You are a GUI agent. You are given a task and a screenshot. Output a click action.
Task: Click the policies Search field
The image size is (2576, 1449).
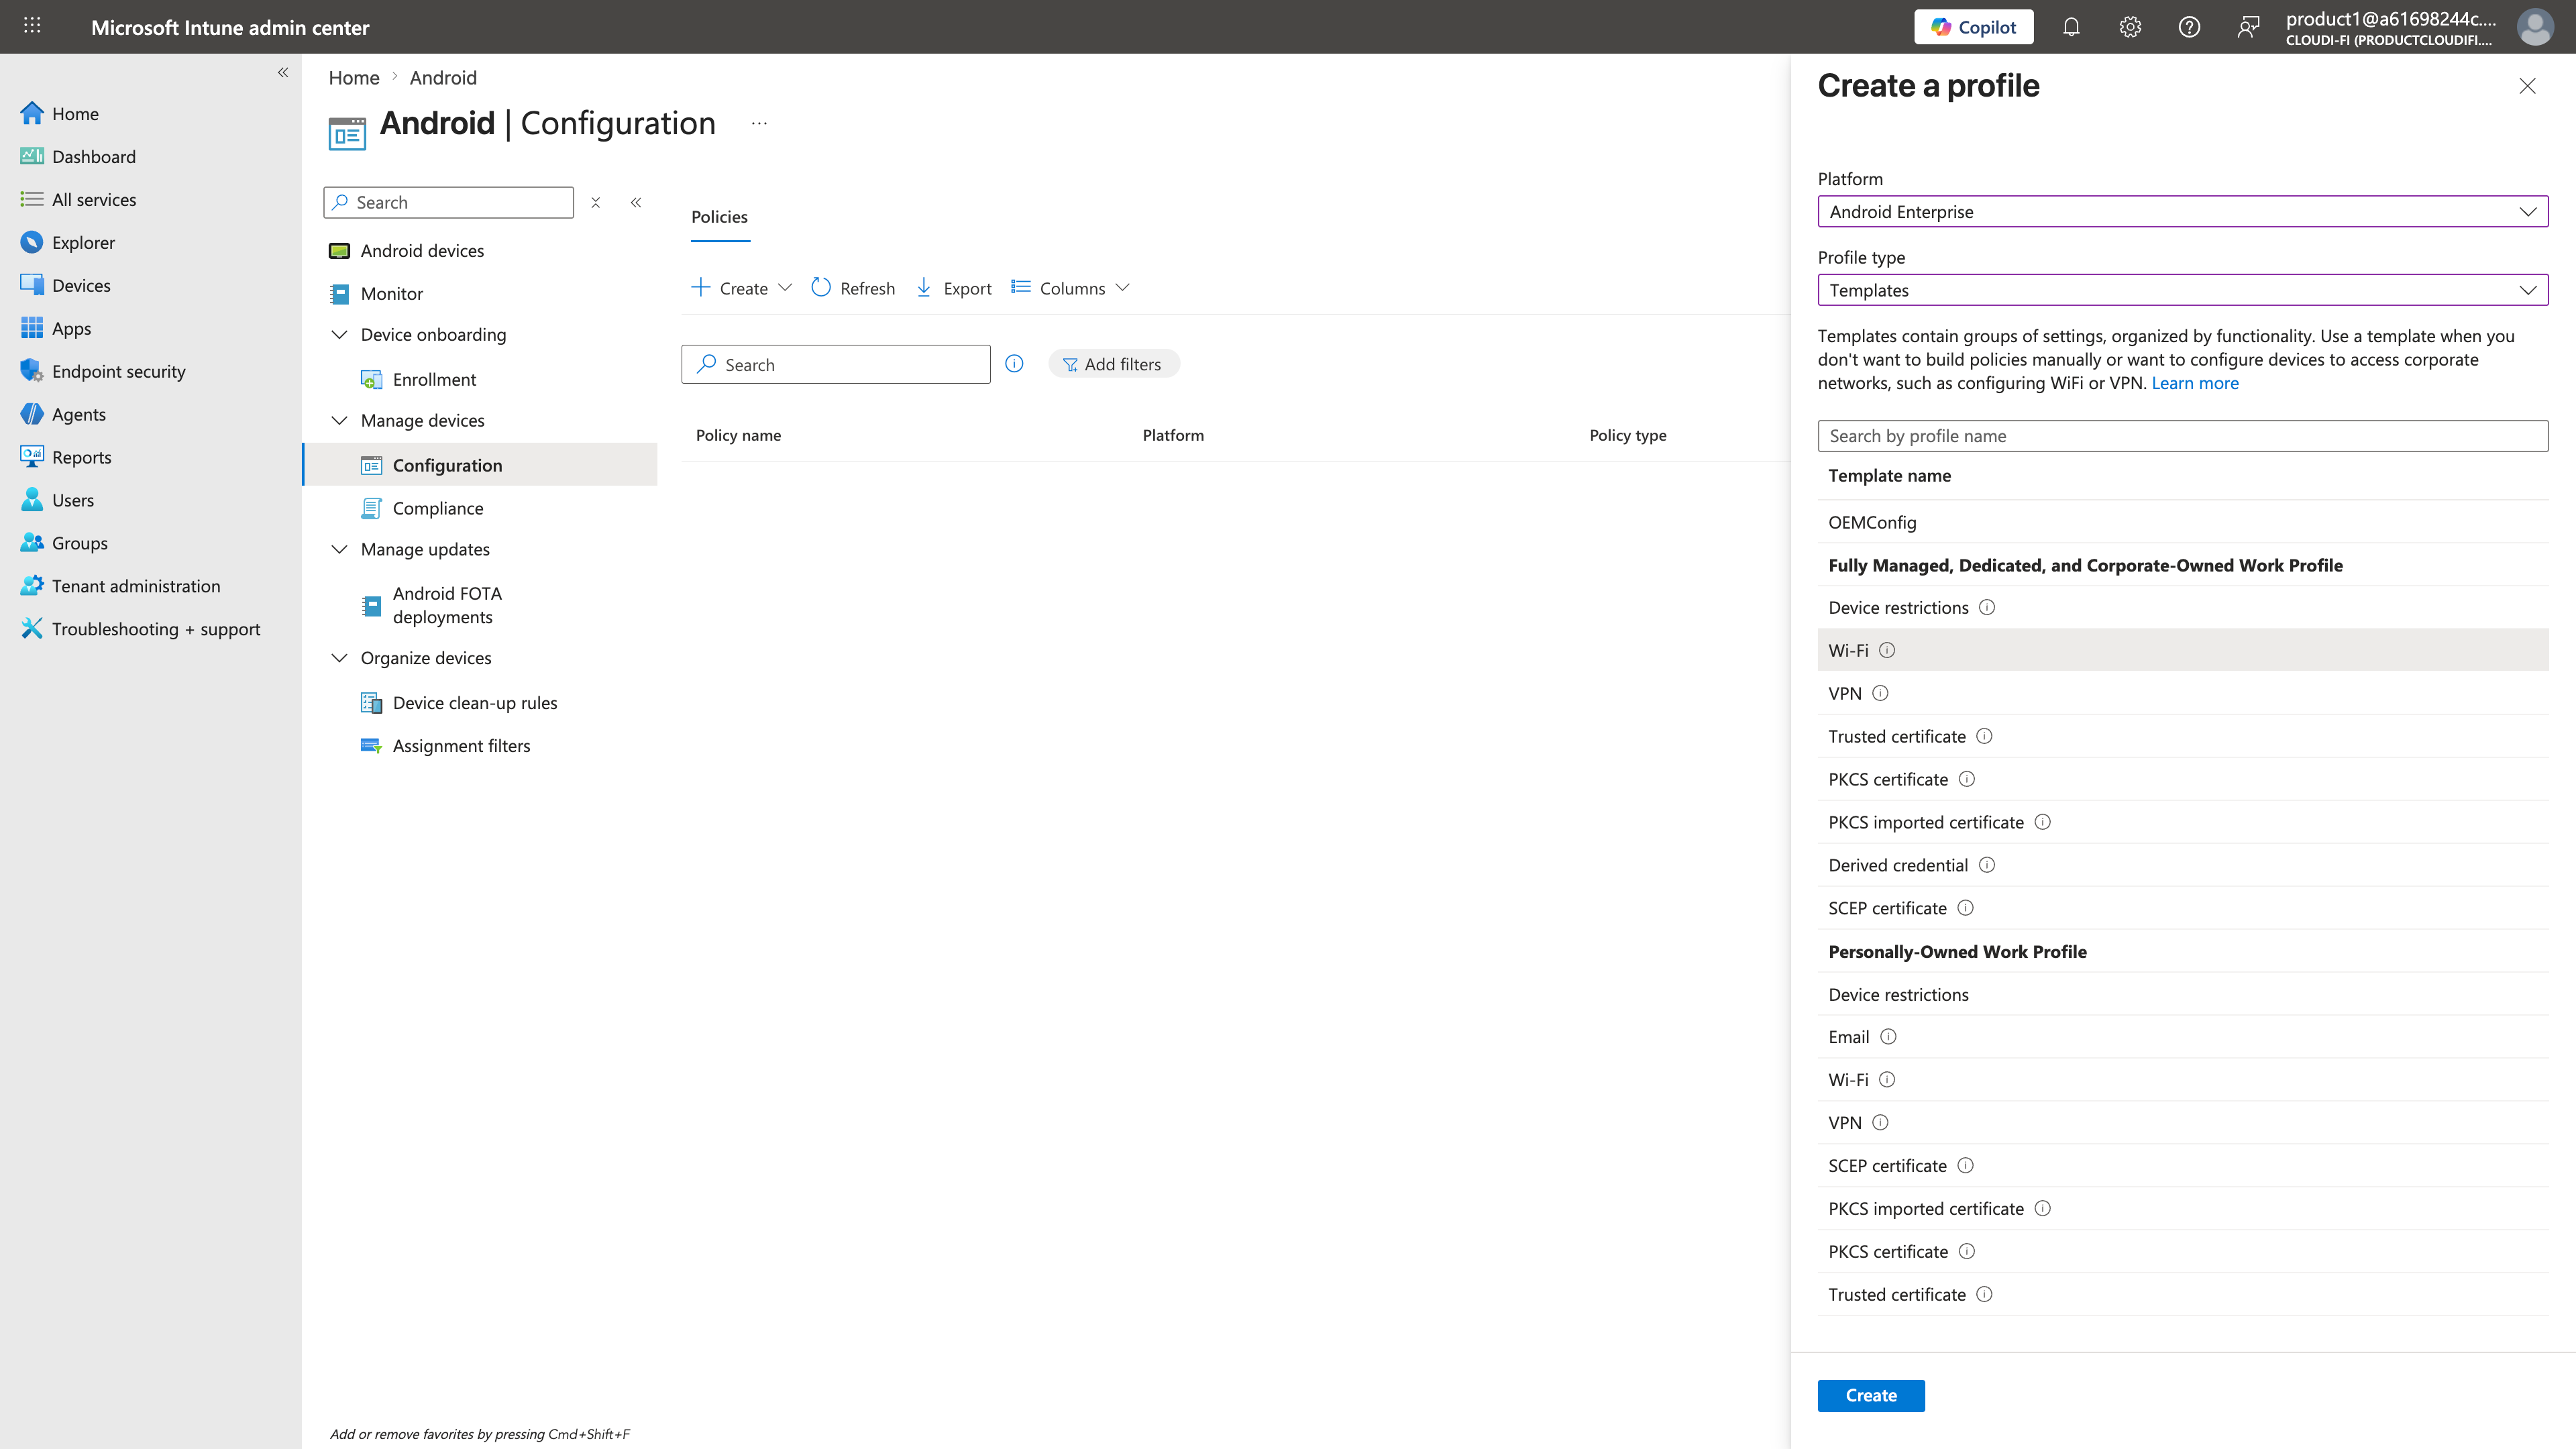tap(836, 365)
